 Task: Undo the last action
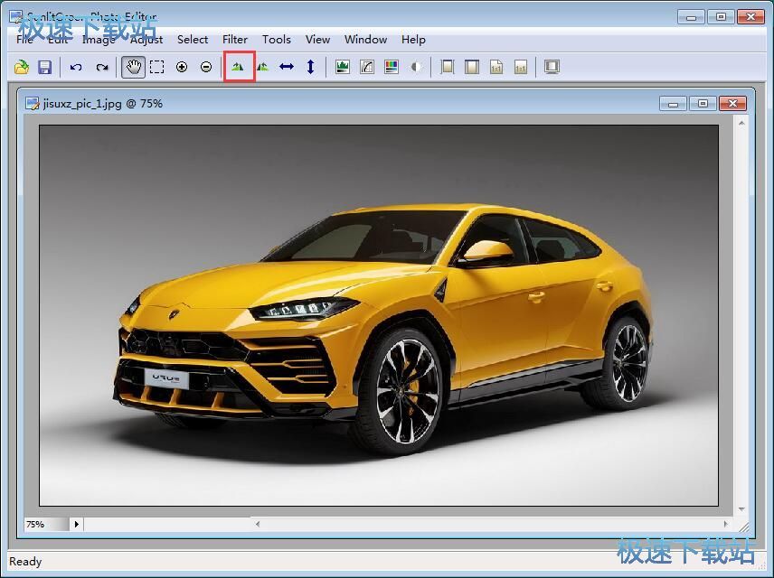[76, 67]
